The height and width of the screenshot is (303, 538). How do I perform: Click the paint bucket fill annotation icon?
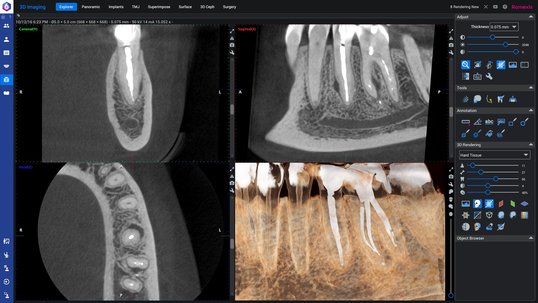pyautogui.click(x=489, y=134)
